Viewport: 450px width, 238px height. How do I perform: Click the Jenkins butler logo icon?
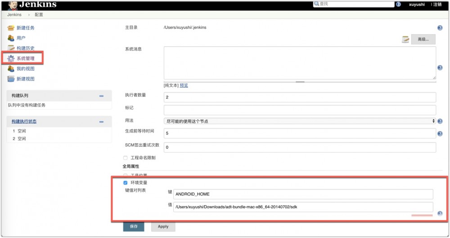[13, 5]
